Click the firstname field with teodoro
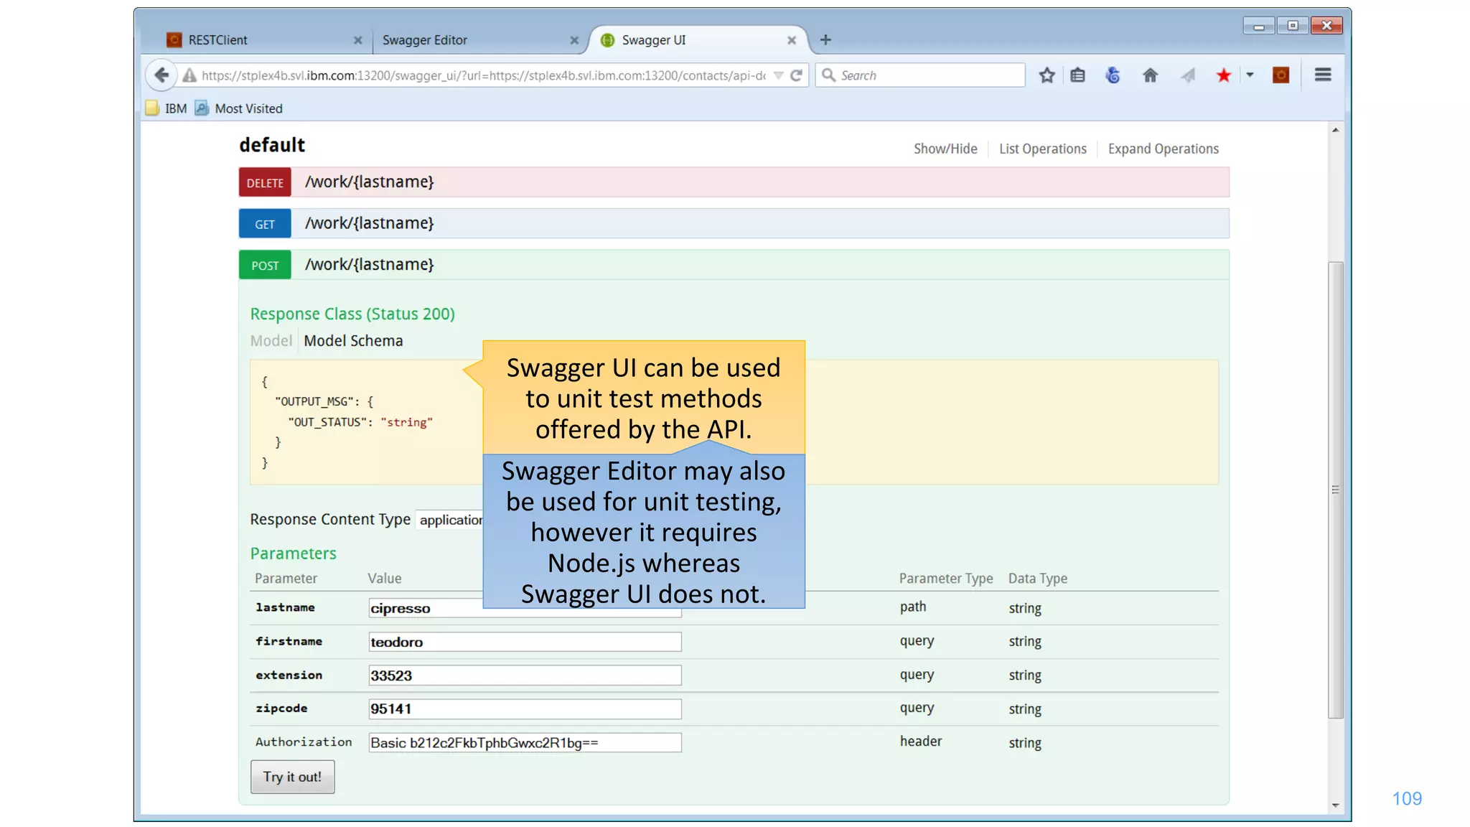The width and height of the screenshot is (1470, 827). (x=525, y=642)
